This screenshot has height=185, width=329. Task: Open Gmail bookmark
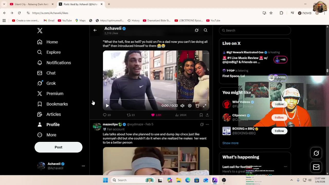pos(49,21)
